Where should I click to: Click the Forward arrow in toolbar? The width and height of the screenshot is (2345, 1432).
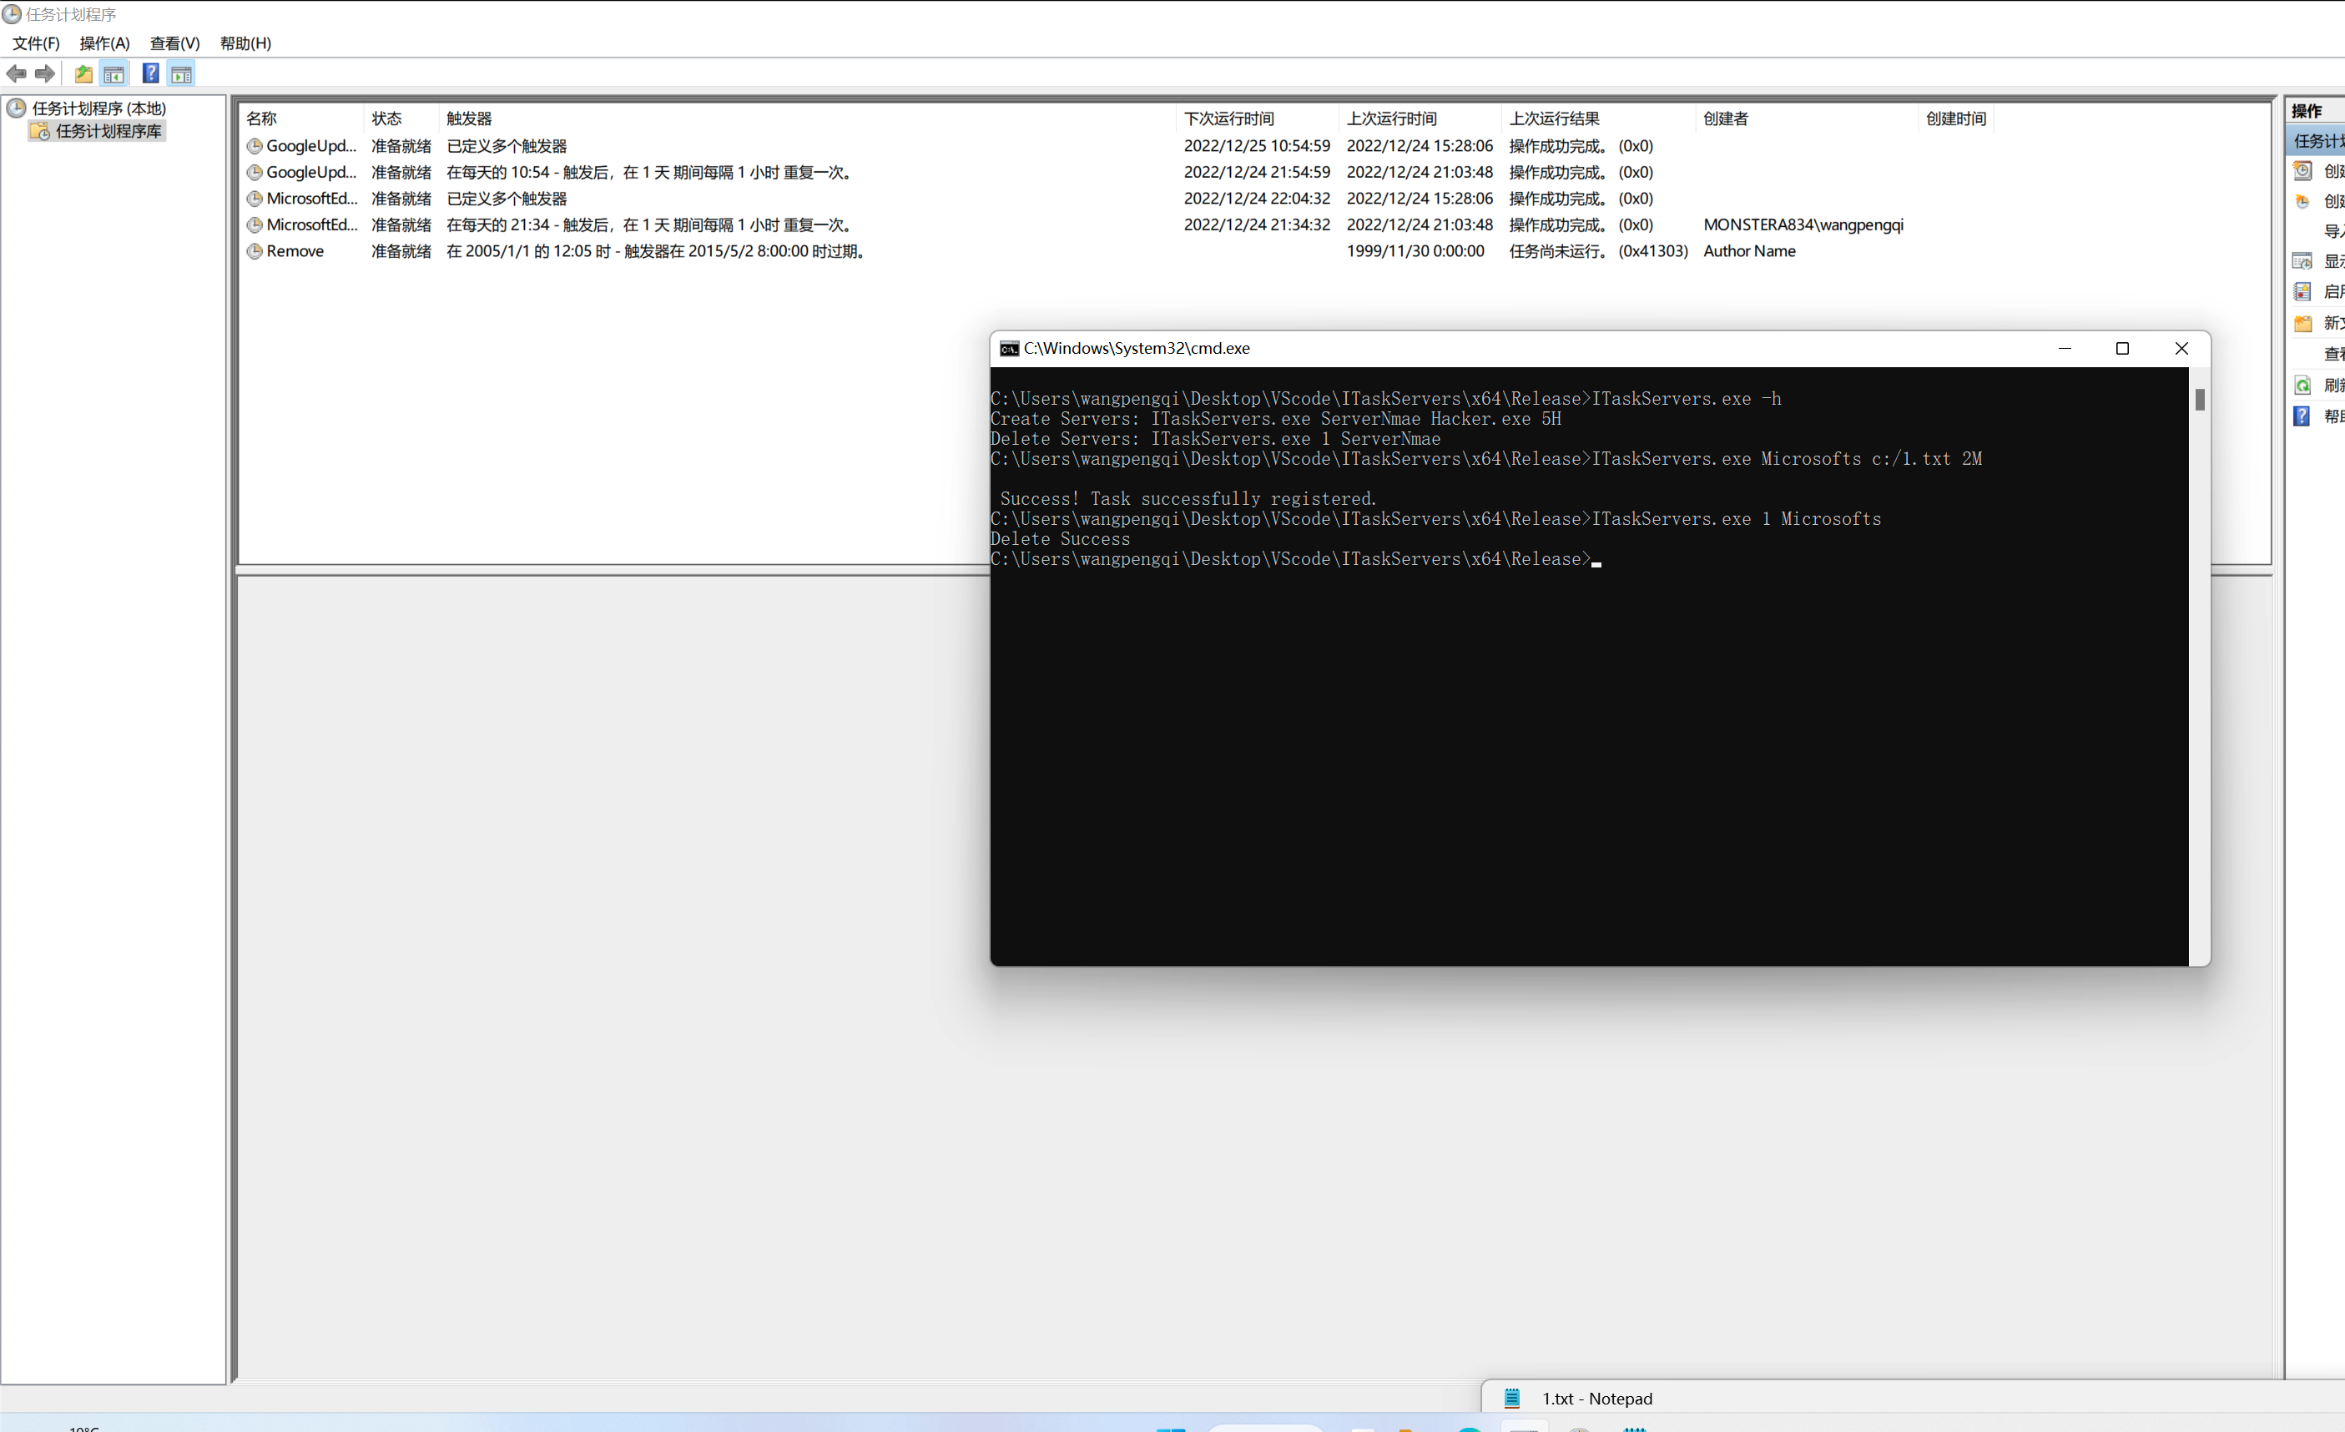[45, 73]
